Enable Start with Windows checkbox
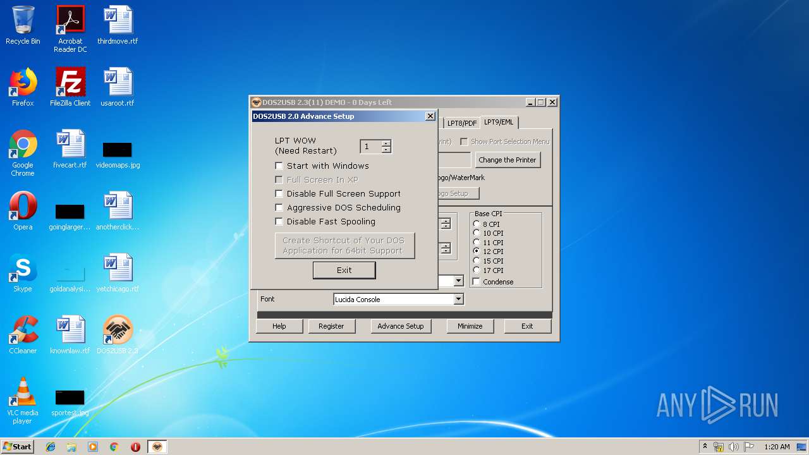Image resolution: width=809 pixels, height=455 pixels. click(279, 166)
